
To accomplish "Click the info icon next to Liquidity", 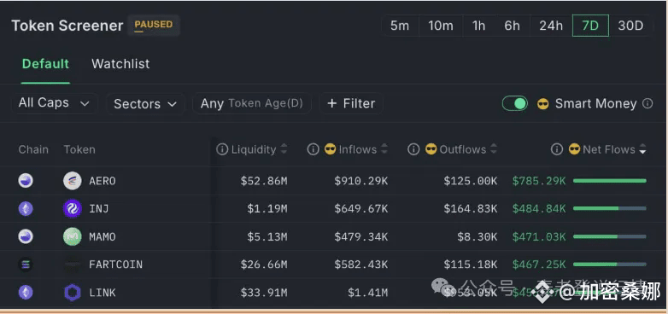I will 222,149.
